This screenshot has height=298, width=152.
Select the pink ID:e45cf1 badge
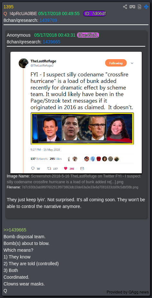pyautogui.click(x=88, y=35)
